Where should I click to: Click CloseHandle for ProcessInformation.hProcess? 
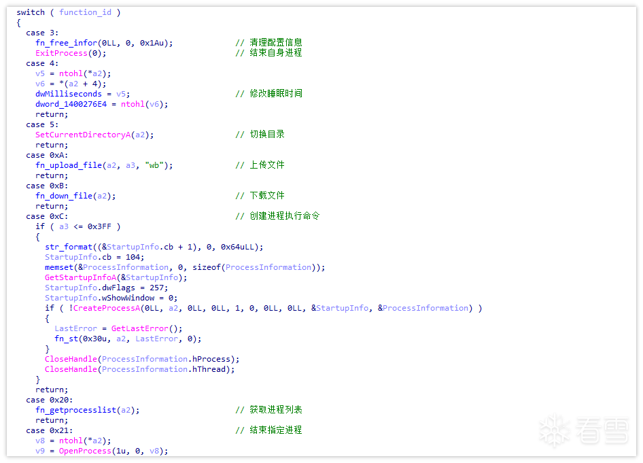(x=142, y=359)
